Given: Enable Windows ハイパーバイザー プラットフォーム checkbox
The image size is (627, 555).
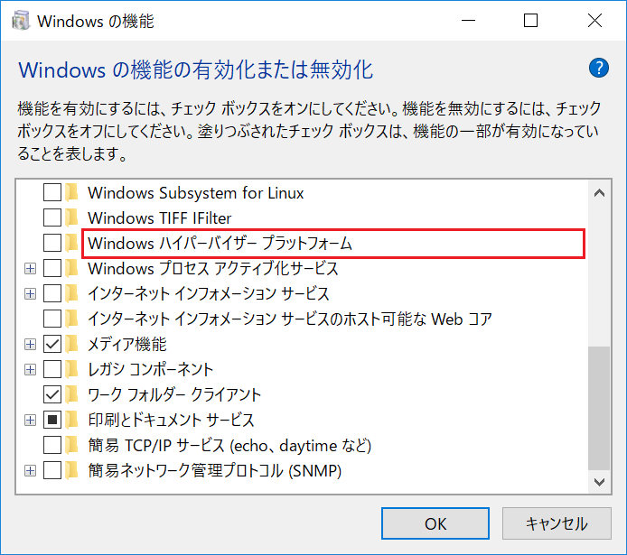Looking at the screenshot, I should pyautogui.click(x=52, y=243).
